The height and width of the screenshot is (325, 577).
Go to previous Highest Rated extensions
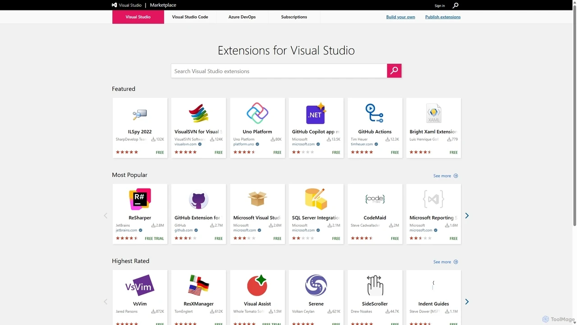(x=105, y=302)
